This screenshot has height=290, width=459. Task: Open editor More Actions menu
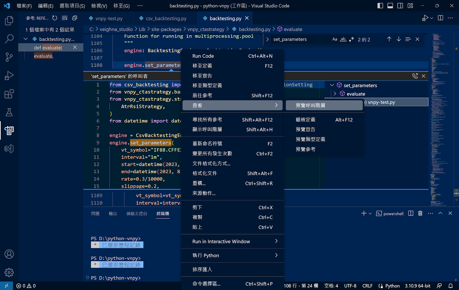(x=450, y=18)
